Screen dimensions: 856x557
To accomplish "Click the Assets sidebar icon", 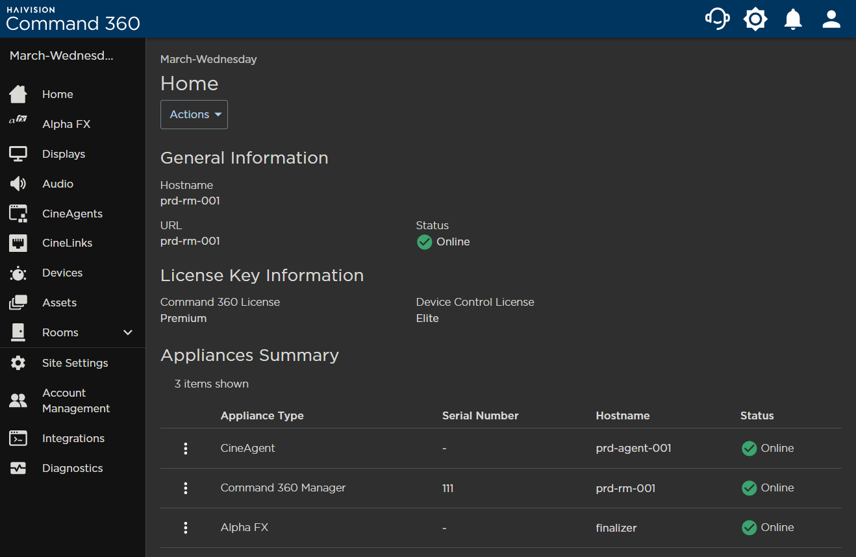I will click(18, 303).
